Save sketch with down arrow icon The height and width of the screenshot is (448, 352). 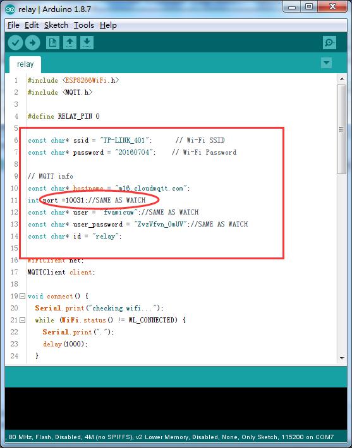click(x=87, y=43)
